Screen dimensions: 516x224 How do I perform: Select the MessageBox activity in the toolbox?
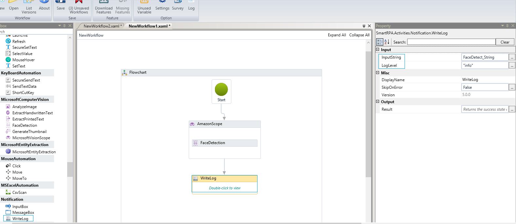tap(23, 213)
